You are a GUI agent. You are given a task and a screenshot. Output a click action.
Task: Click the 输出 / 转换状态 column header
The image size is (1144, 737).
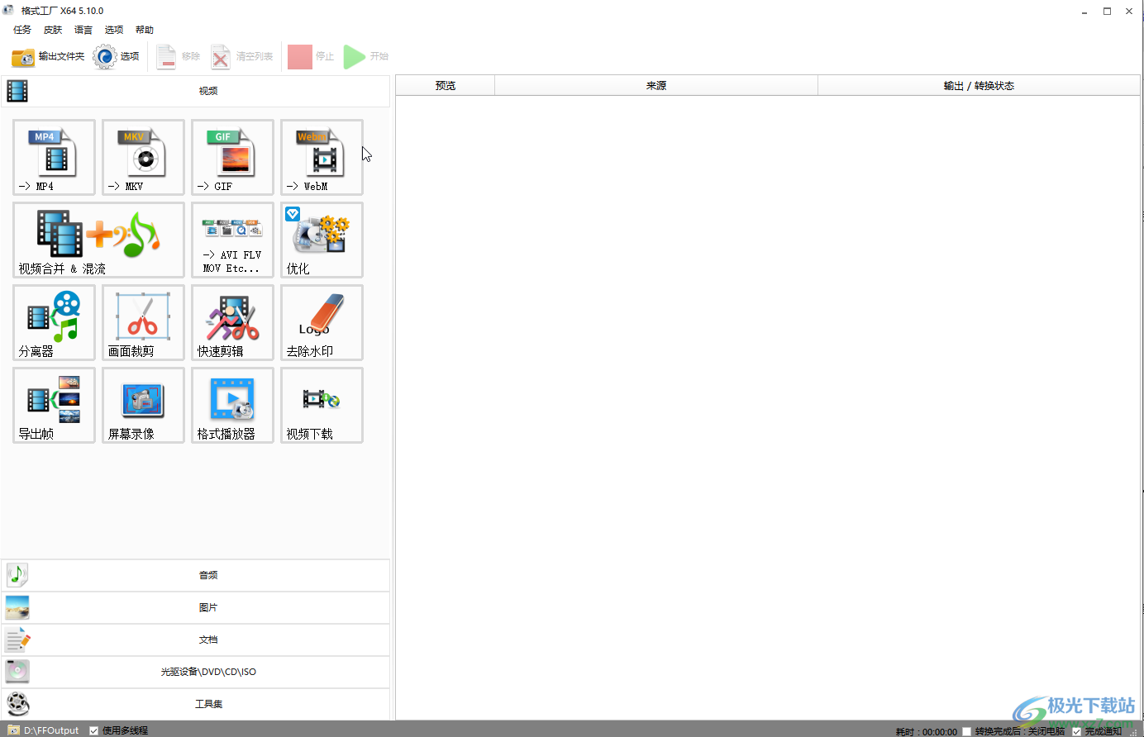pos(979,85)
